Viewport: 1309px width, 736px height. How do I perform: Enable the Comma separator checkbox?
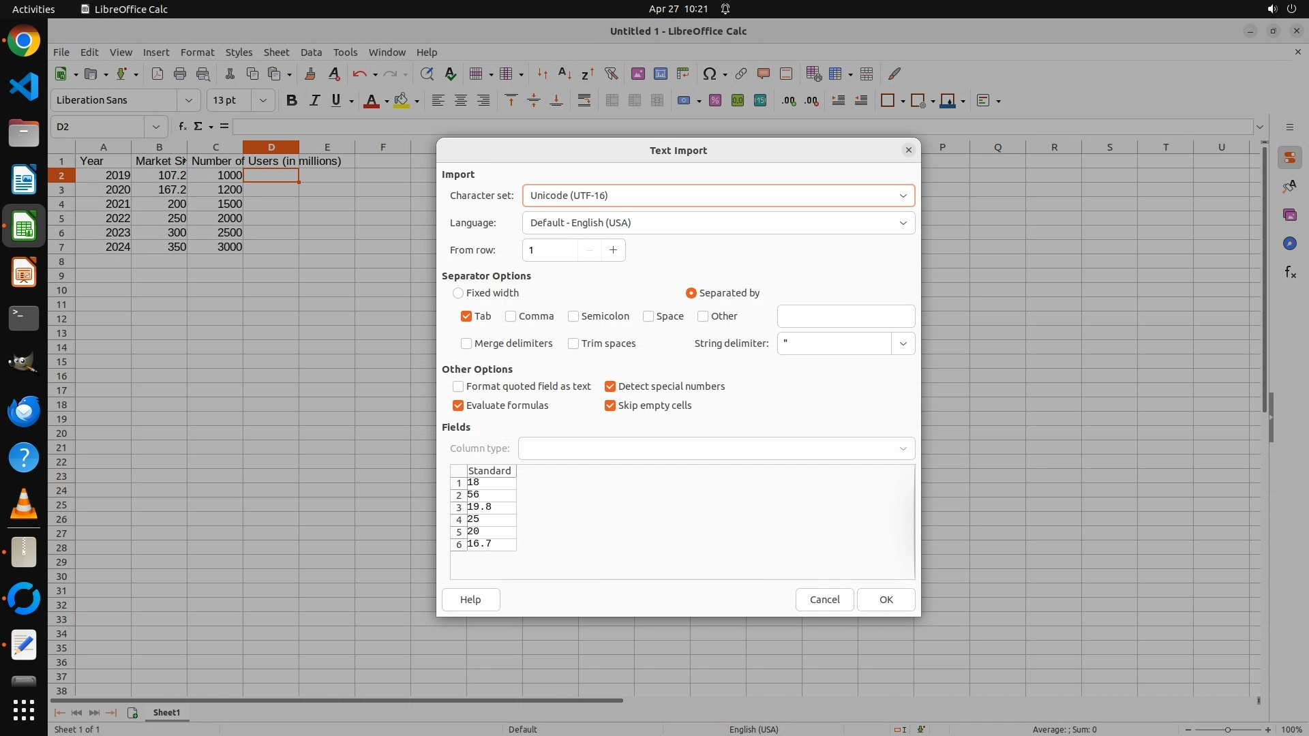511,316
